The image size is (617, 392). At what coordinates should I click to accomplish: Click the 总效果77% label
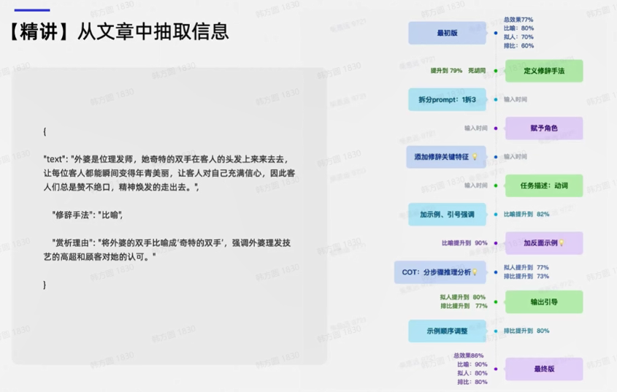tap(518, 19)
